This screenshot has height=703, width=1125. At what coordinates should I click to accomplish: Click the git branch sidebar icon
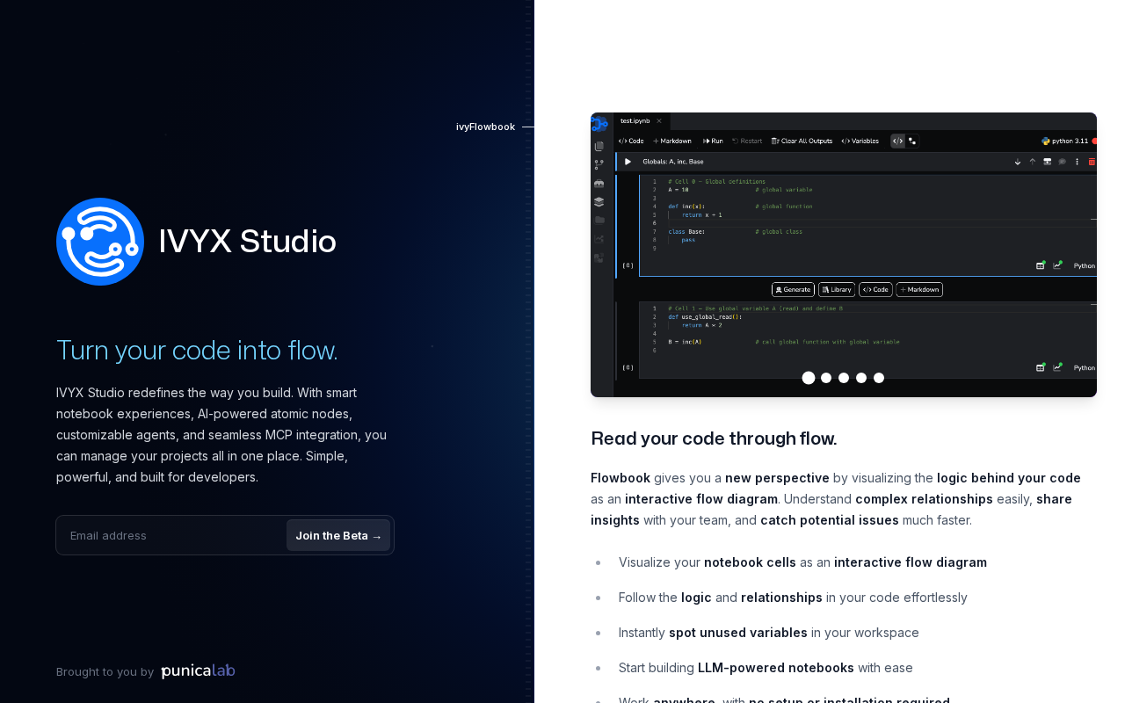[599, 164]
